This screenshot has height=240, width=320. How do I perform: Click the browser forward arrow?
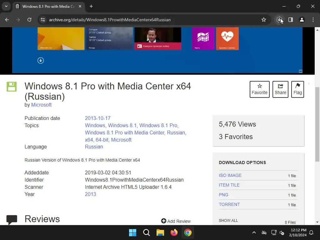(18, 20)
